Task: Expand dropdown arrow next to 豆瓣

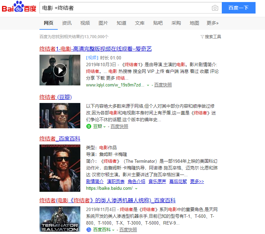Action: pos(104,127)
